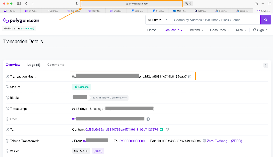Click help icon beside Block
The image size is (273, 157).
pos(7,98)
